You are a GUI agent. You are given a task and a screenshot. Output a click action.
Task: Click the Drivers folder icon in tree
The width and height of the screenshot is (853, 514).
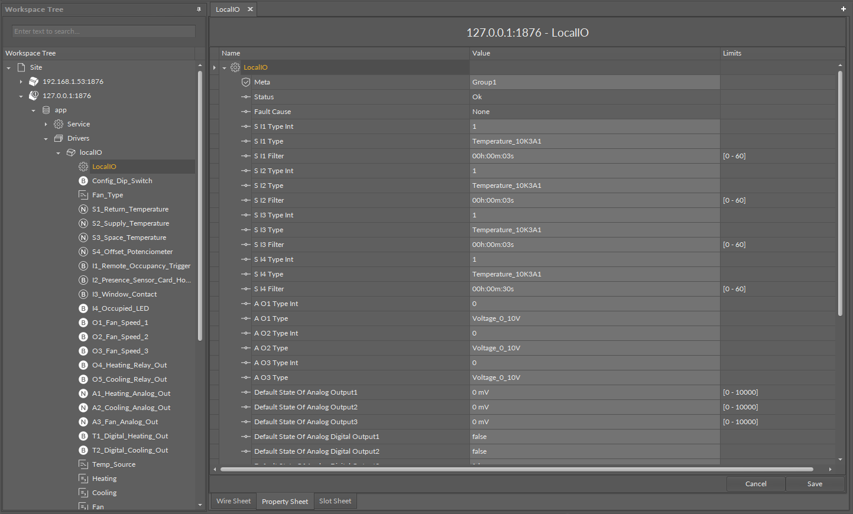(59, 138)
